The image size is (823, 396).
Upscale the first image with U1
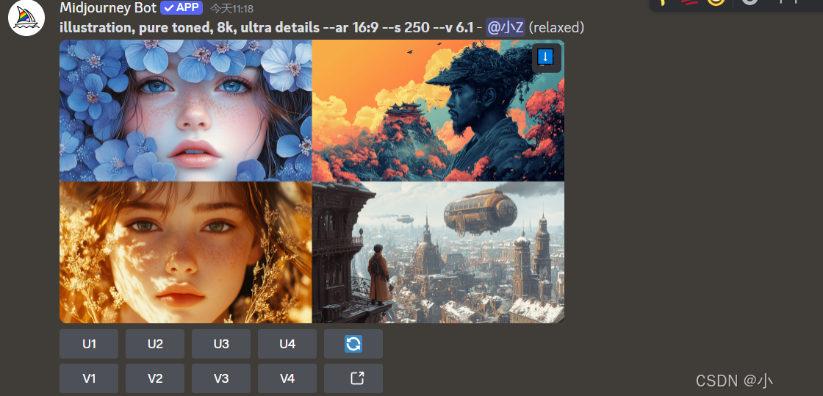[89, 344]
